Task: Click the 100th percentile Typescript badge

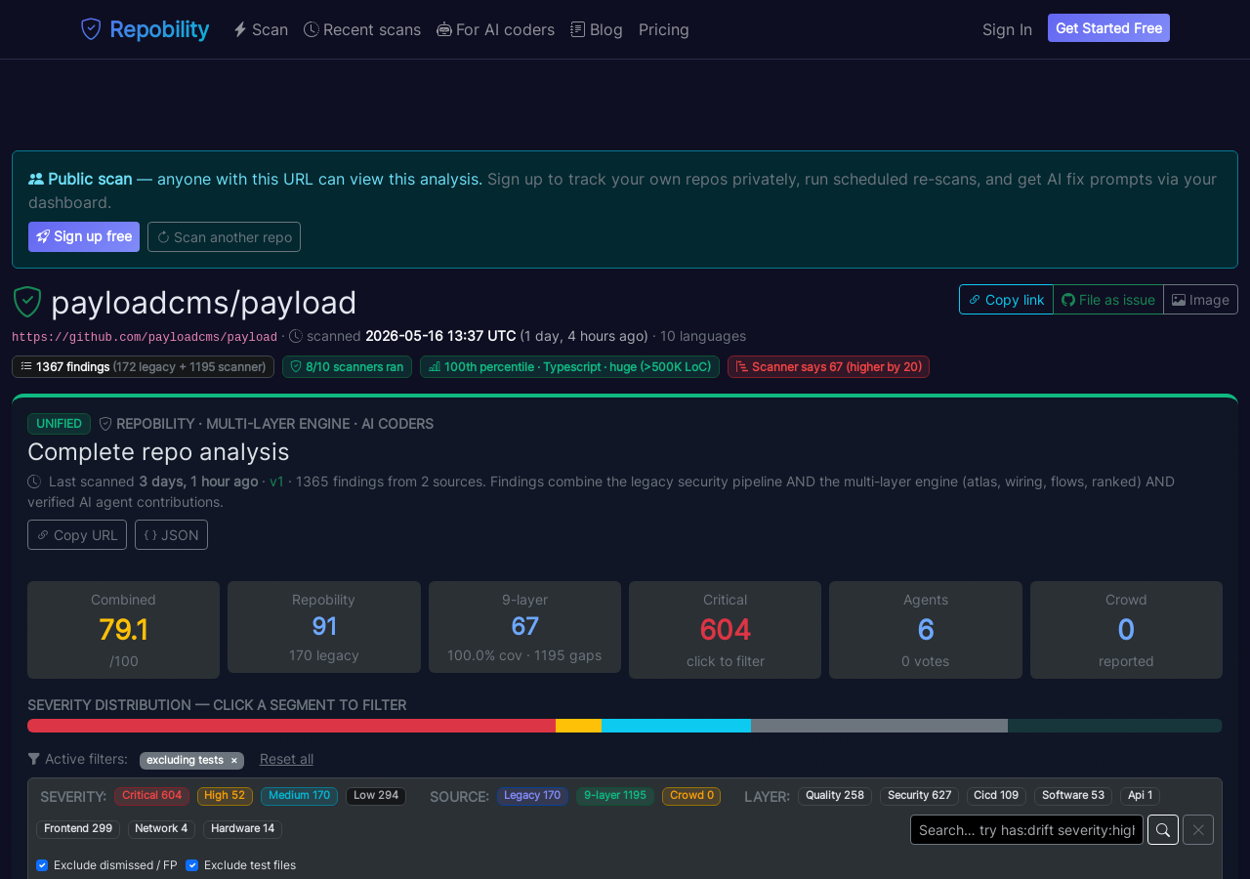Action: [569, 367]
